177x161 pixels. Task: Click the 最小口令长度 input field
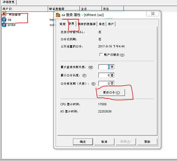[104, 75]
